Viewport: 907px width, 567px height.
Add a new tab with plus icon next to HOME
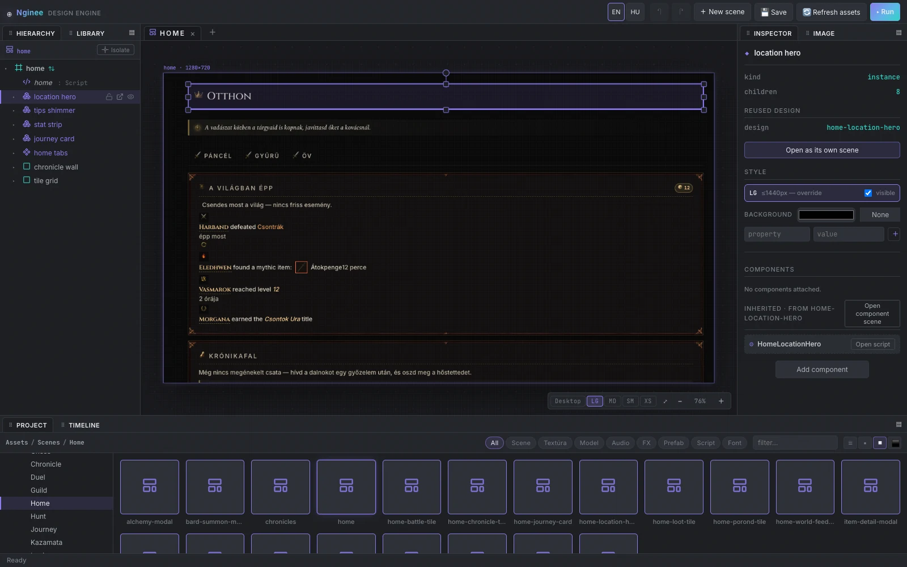[x=213, y=32]
